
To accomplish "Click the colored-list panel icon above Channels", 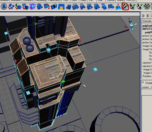I will pyautogui.click(x=148, y=16).
